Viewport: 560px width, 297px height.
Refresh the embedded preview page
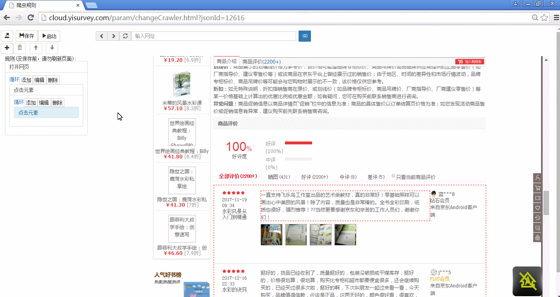[x=125, y=36]
